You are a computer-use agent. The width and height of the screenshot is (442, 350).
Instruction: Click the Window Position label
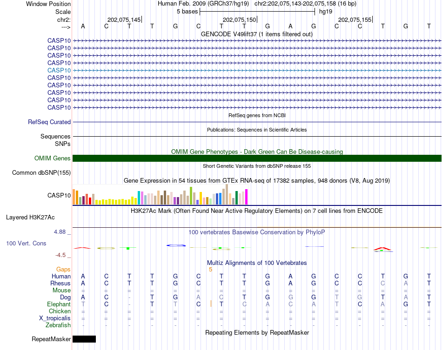pos(48,4)
